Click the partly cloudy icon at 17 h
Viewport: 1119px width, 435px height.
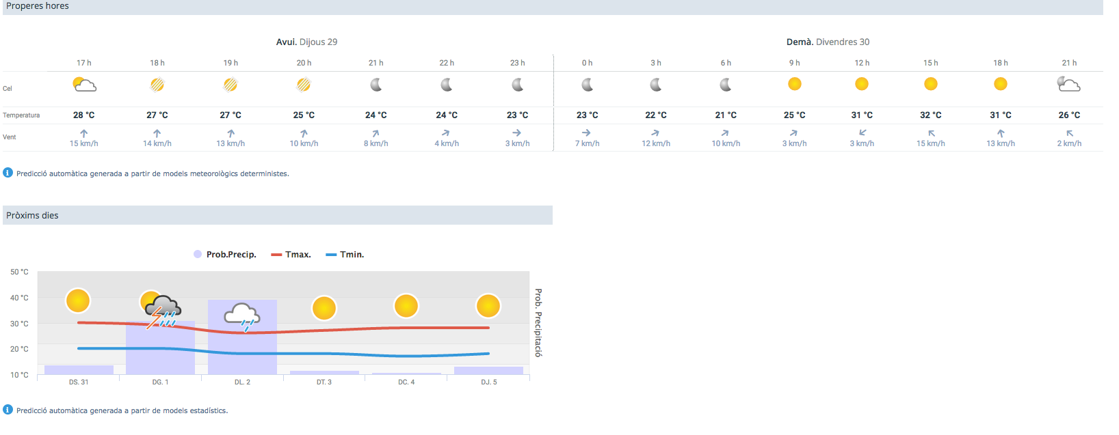[84, 85]
